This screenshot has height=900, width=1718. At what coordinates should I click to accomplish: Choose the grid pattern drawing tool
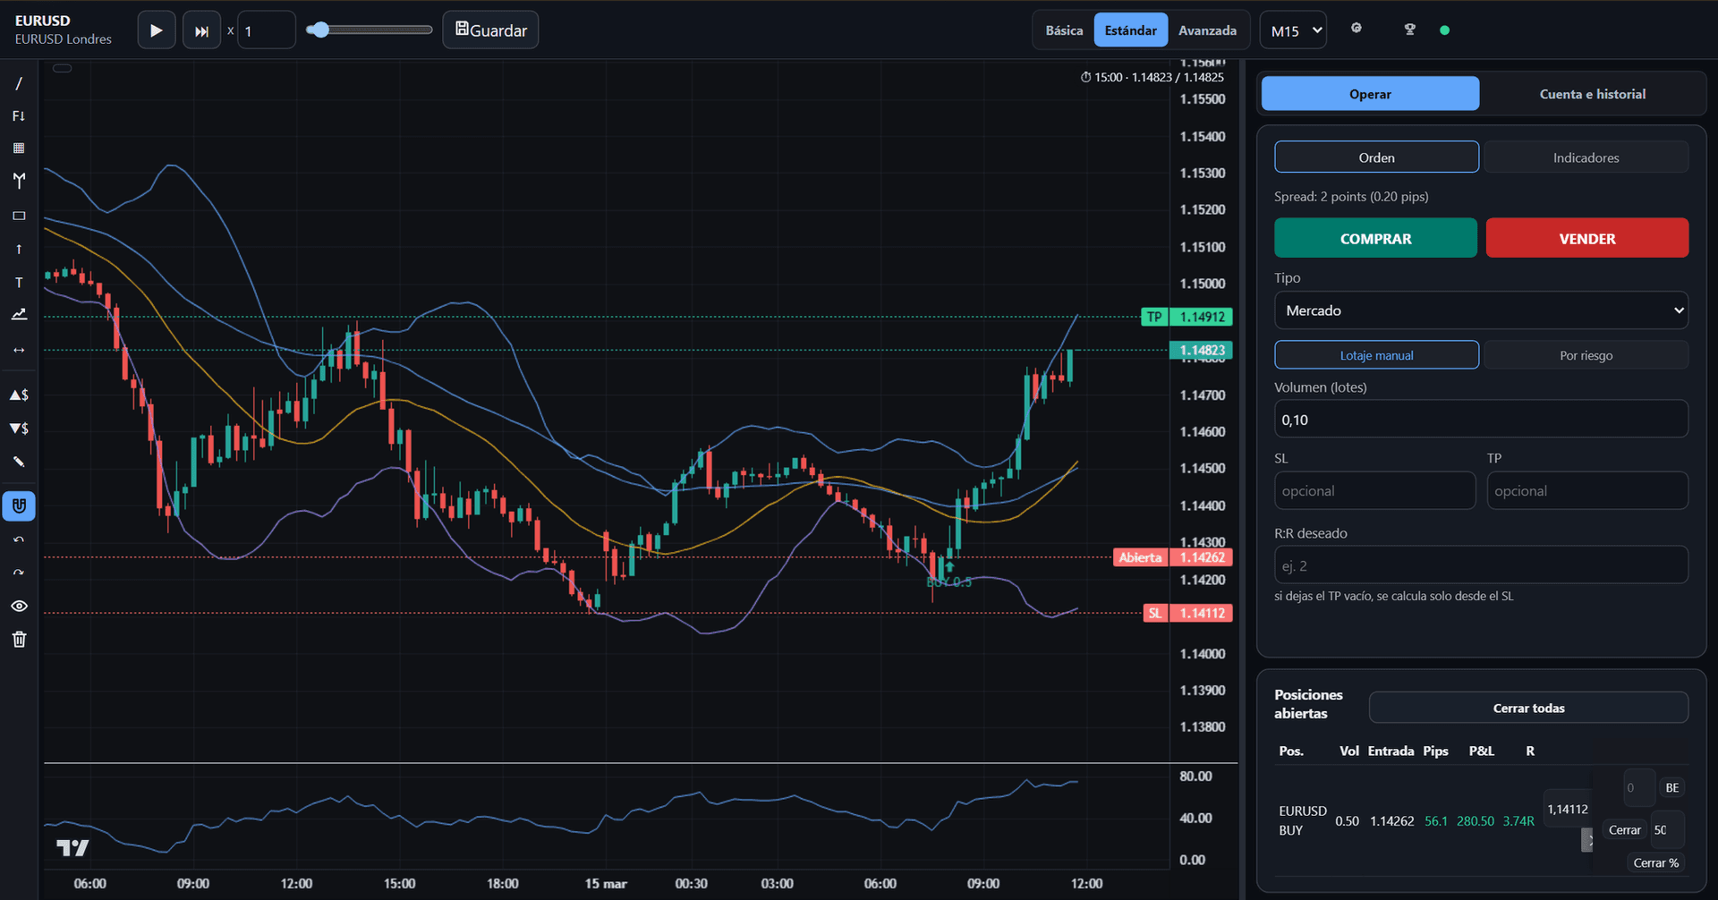tap(19, 149)
